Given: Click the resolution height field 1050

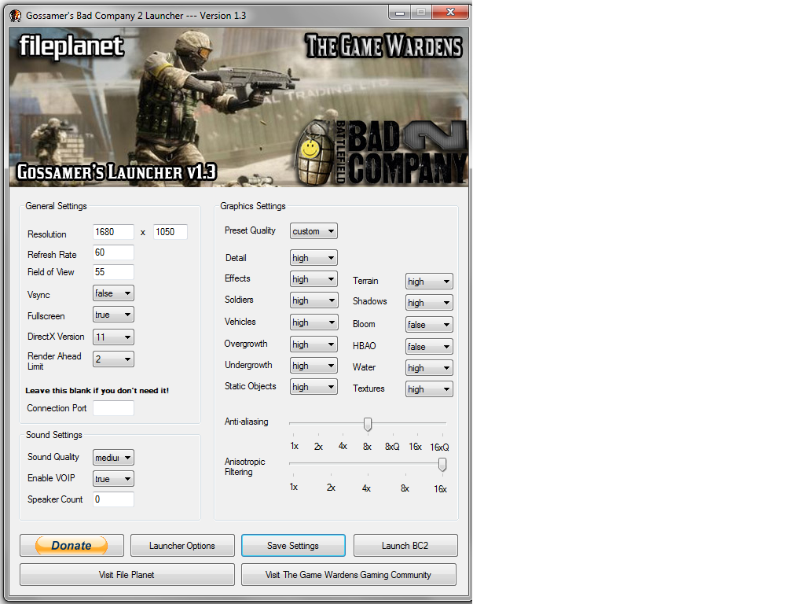Looking at the screenshot, I should coord(170,232).
